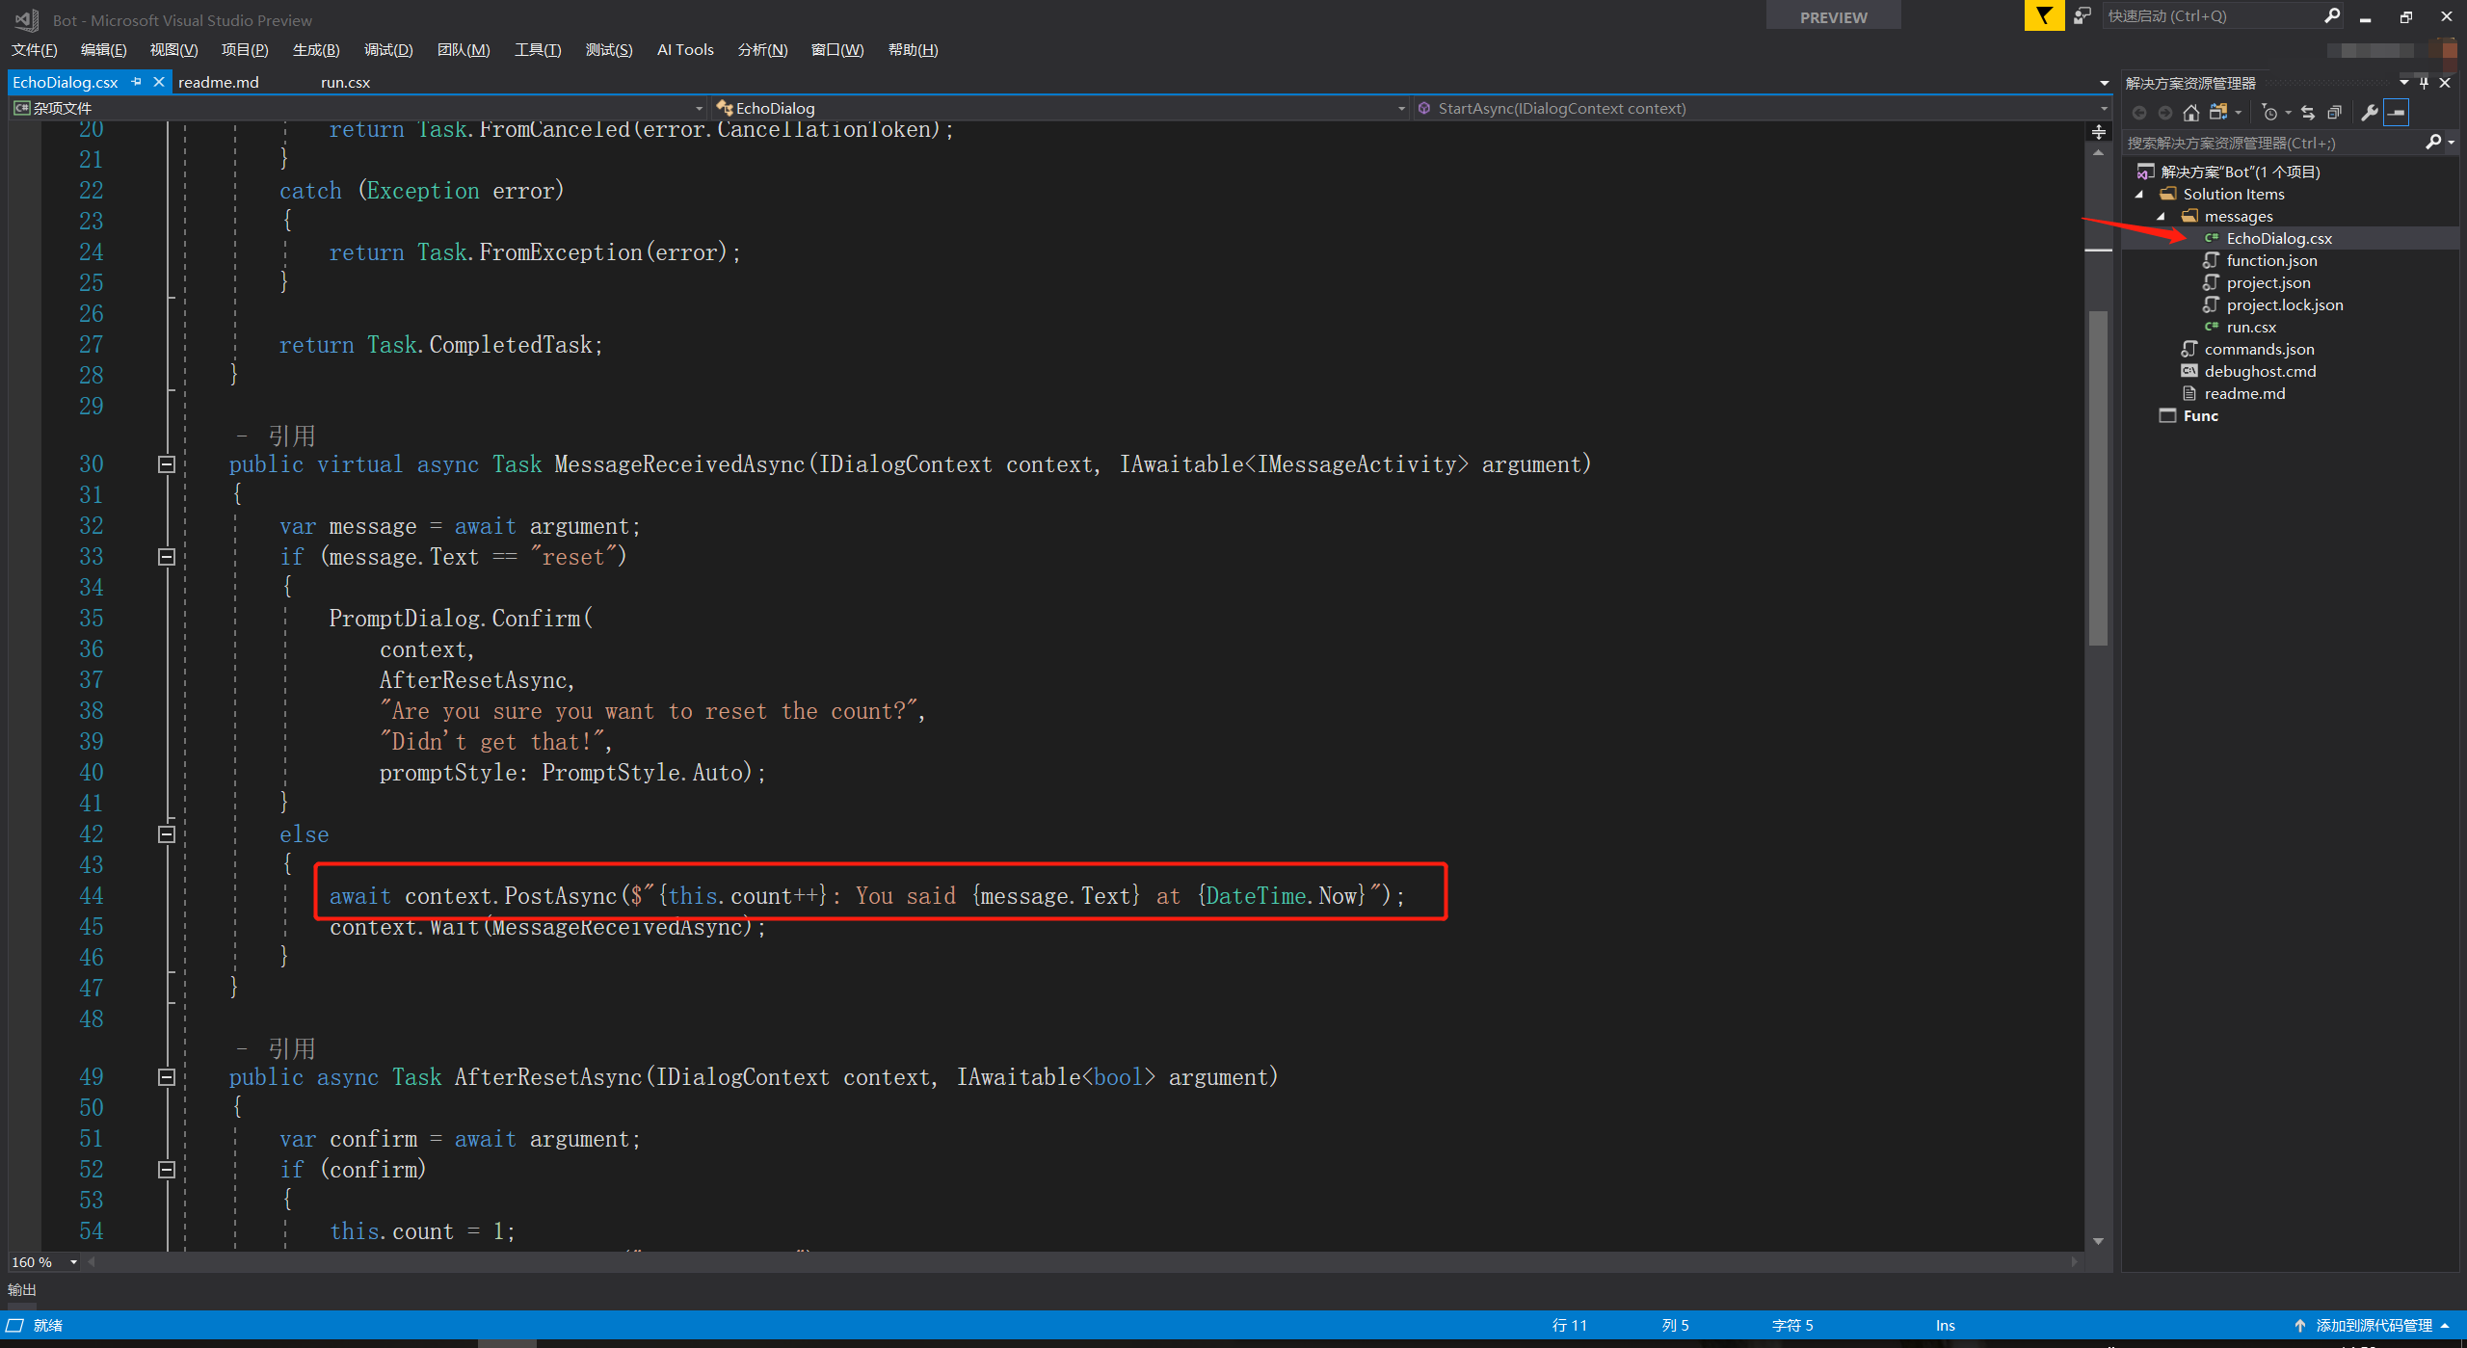2467x1348 pixels.
Task: Collapse MessageReceivedAsync method at line 30
Action: tap(166, 464)
